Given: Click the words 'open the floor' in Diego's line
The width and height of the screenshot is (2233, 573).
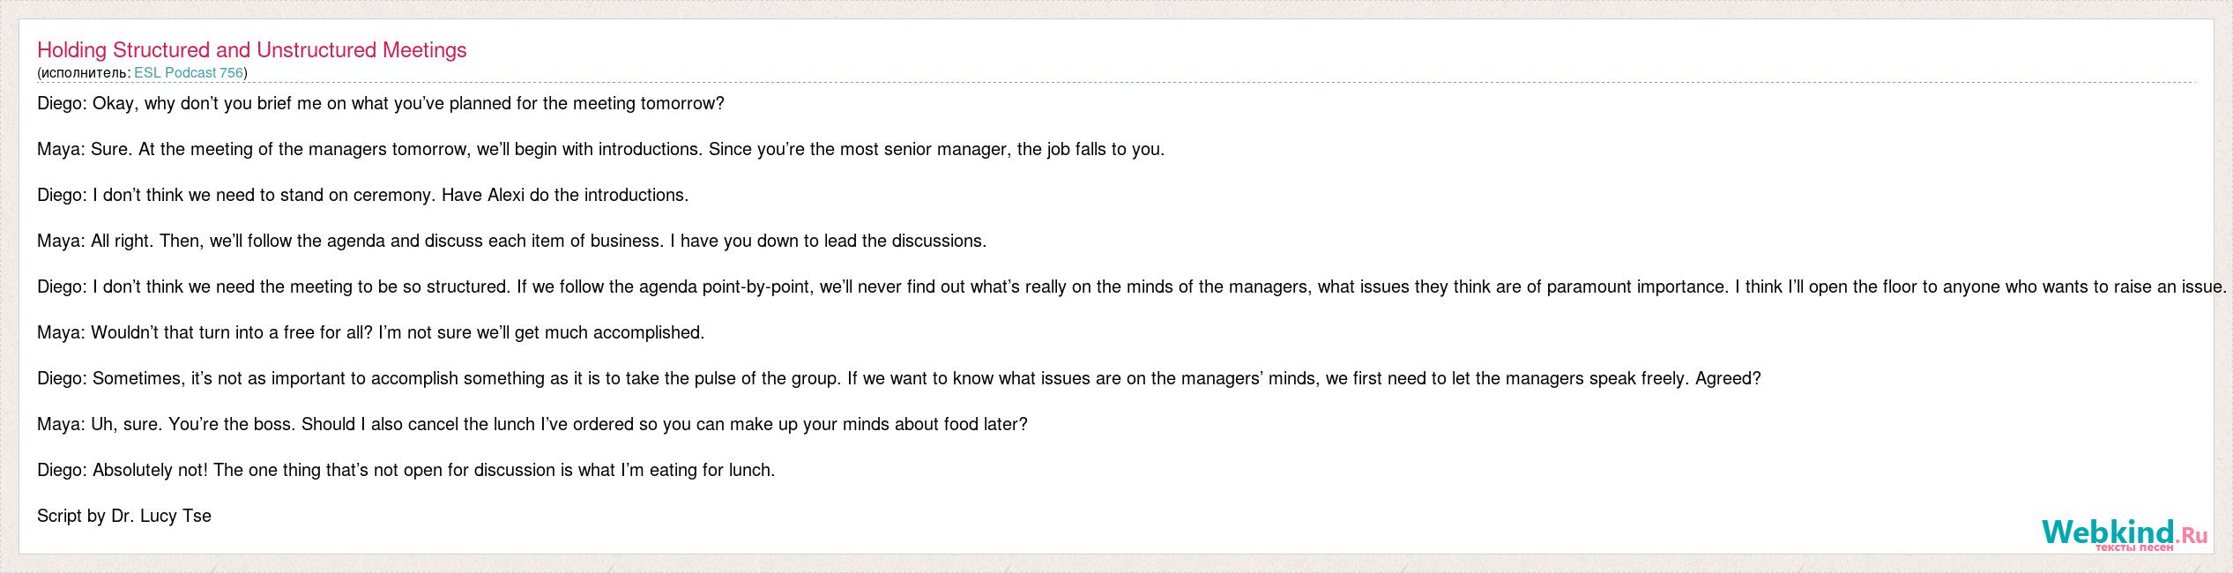Looking at the screenshot, I should (1865, 286).
